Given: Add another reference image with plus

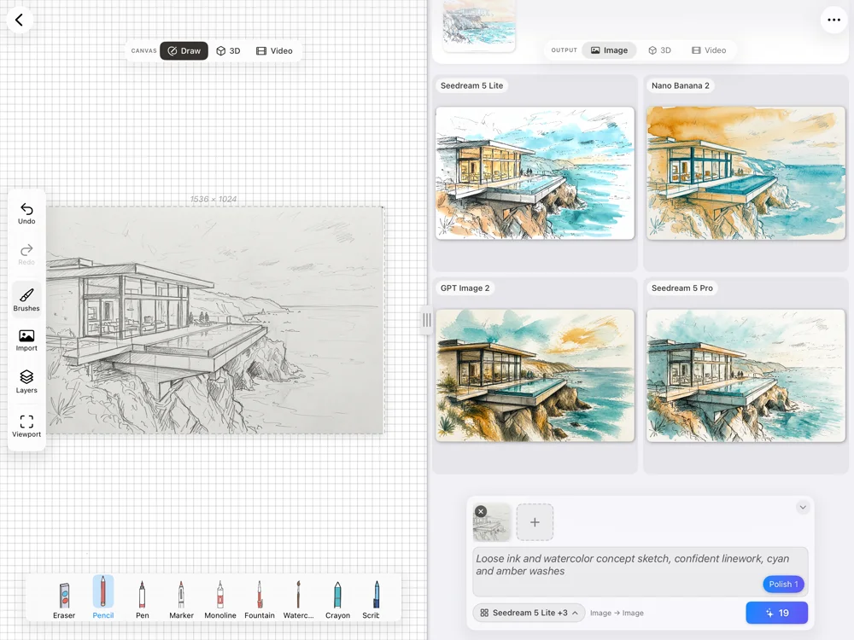Looking at the screenshot, I should click(535, 522).
